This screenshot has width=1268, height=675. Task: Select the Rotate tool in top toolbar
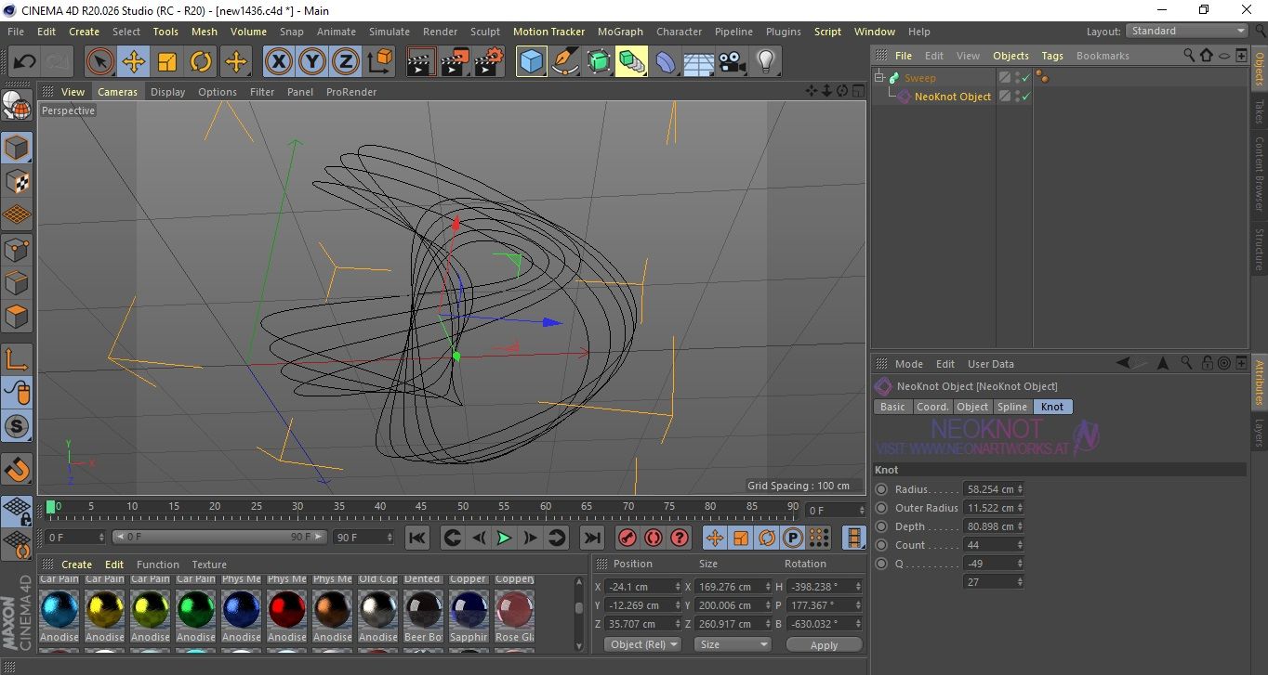(x=201, y=62)
